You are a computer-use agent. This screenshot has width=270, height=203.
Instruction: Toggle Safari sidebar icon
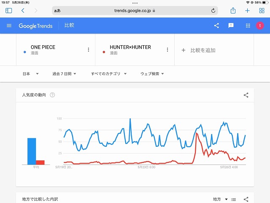pos(8,11)
